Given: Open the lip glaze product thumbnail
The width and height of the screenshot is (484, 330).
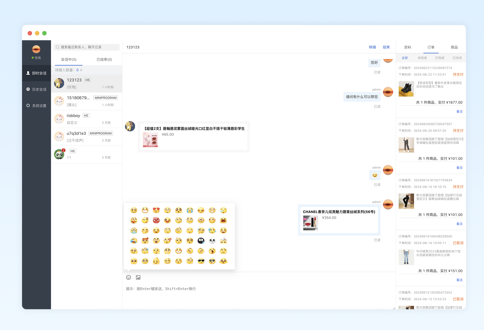Looking at the screenshot, I should point(150,139).
